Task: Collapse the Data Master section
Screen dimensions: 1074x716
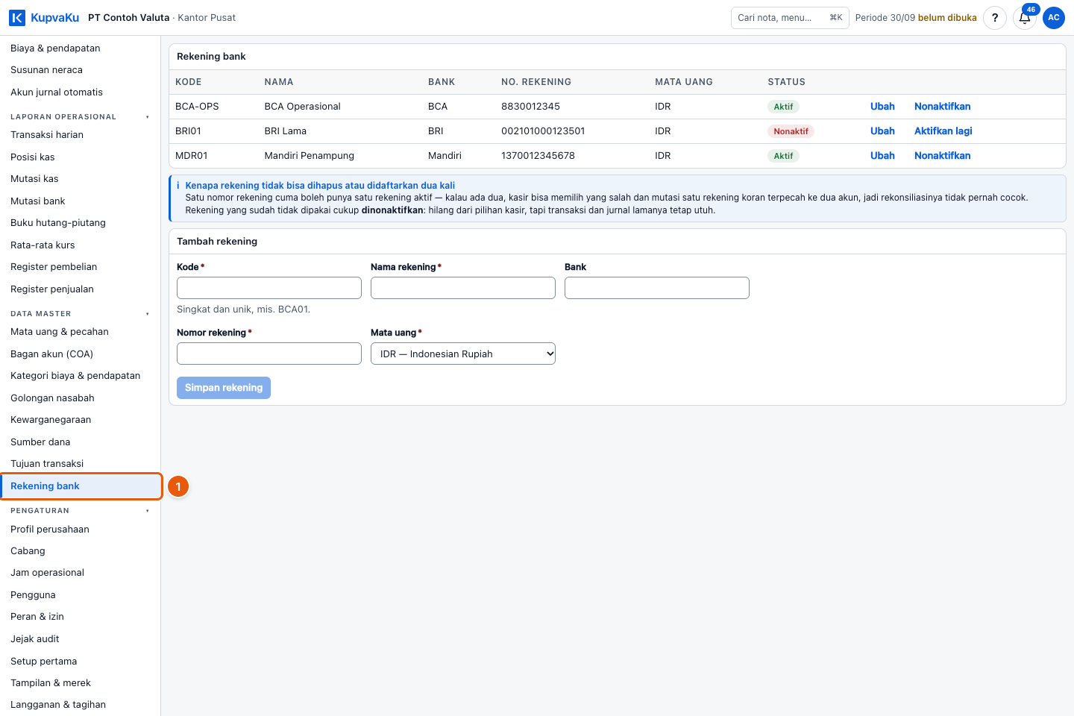Action: (80, 314)
